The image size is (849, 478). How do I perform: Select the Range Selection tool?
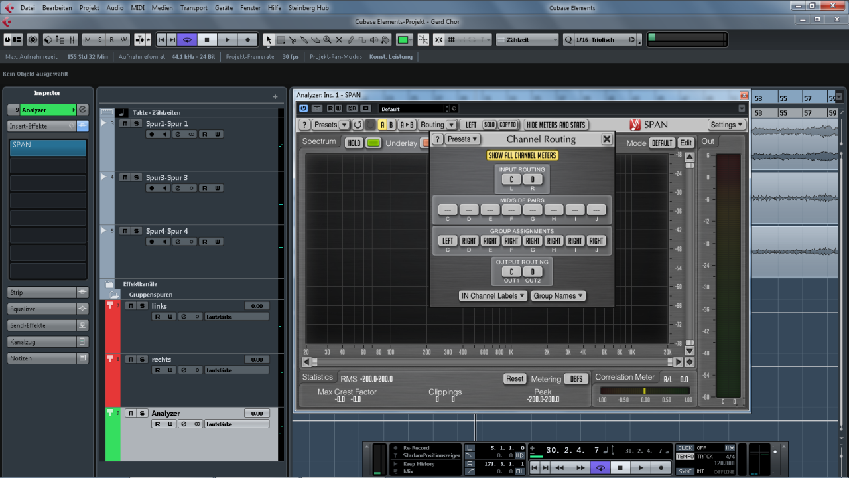(281, 40)
